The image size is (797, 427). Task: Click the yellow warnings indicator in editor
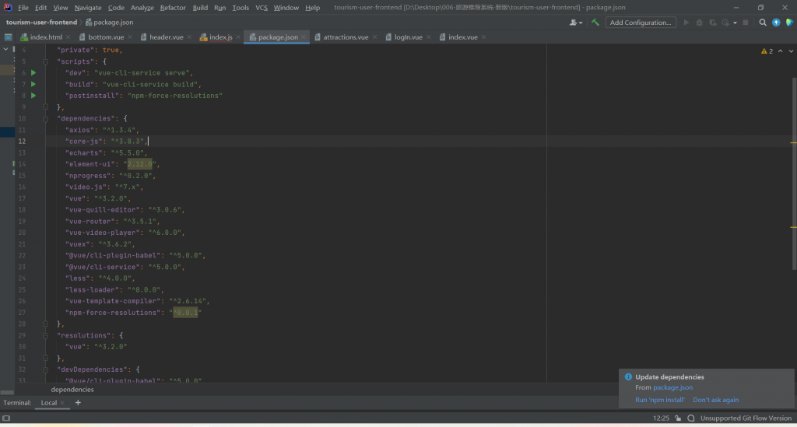pyautogui.click(x=767, y=51)
